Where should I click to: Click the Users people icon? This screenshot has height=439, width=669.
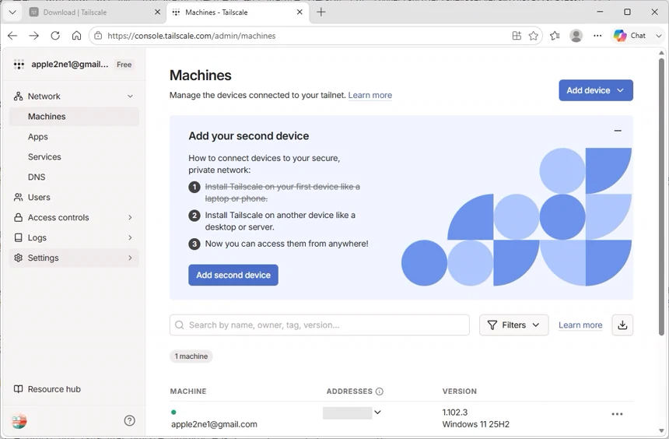[x=19, y=197]
